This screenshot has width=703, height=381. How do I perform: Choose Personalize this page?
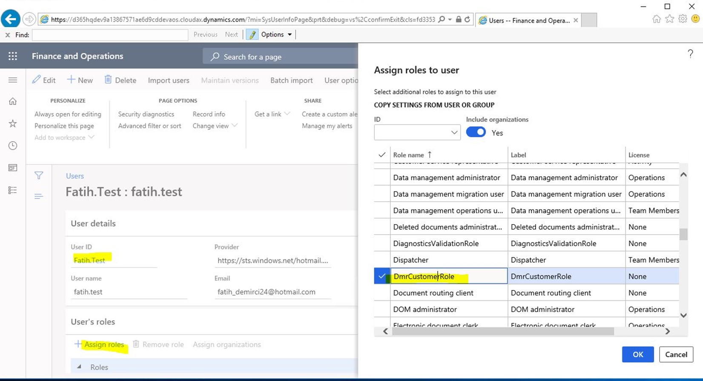pyautogui.click(x=64, y=126)
